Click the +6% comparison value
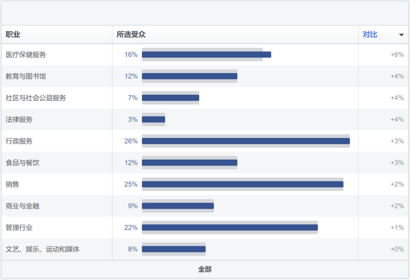The height and width of the screenshot is (280, 410). click(x=397, y=55)
